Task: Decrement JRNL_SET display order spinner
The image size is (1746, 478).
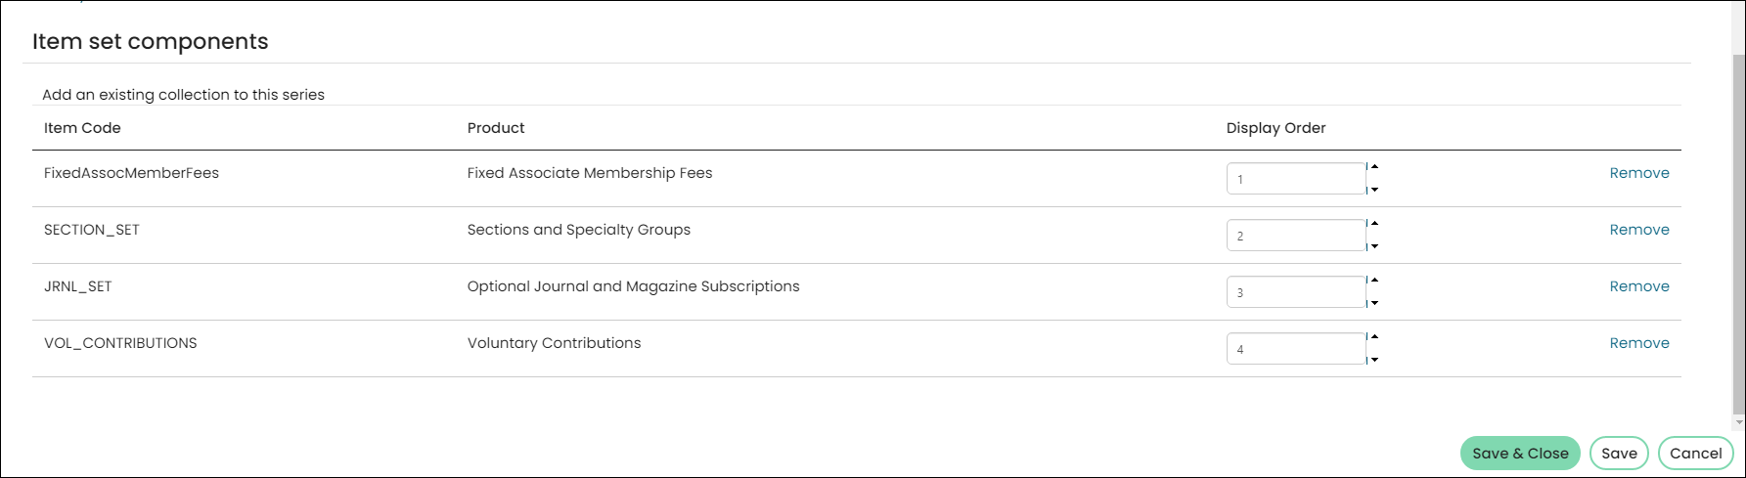Action: pos(1373,303)
